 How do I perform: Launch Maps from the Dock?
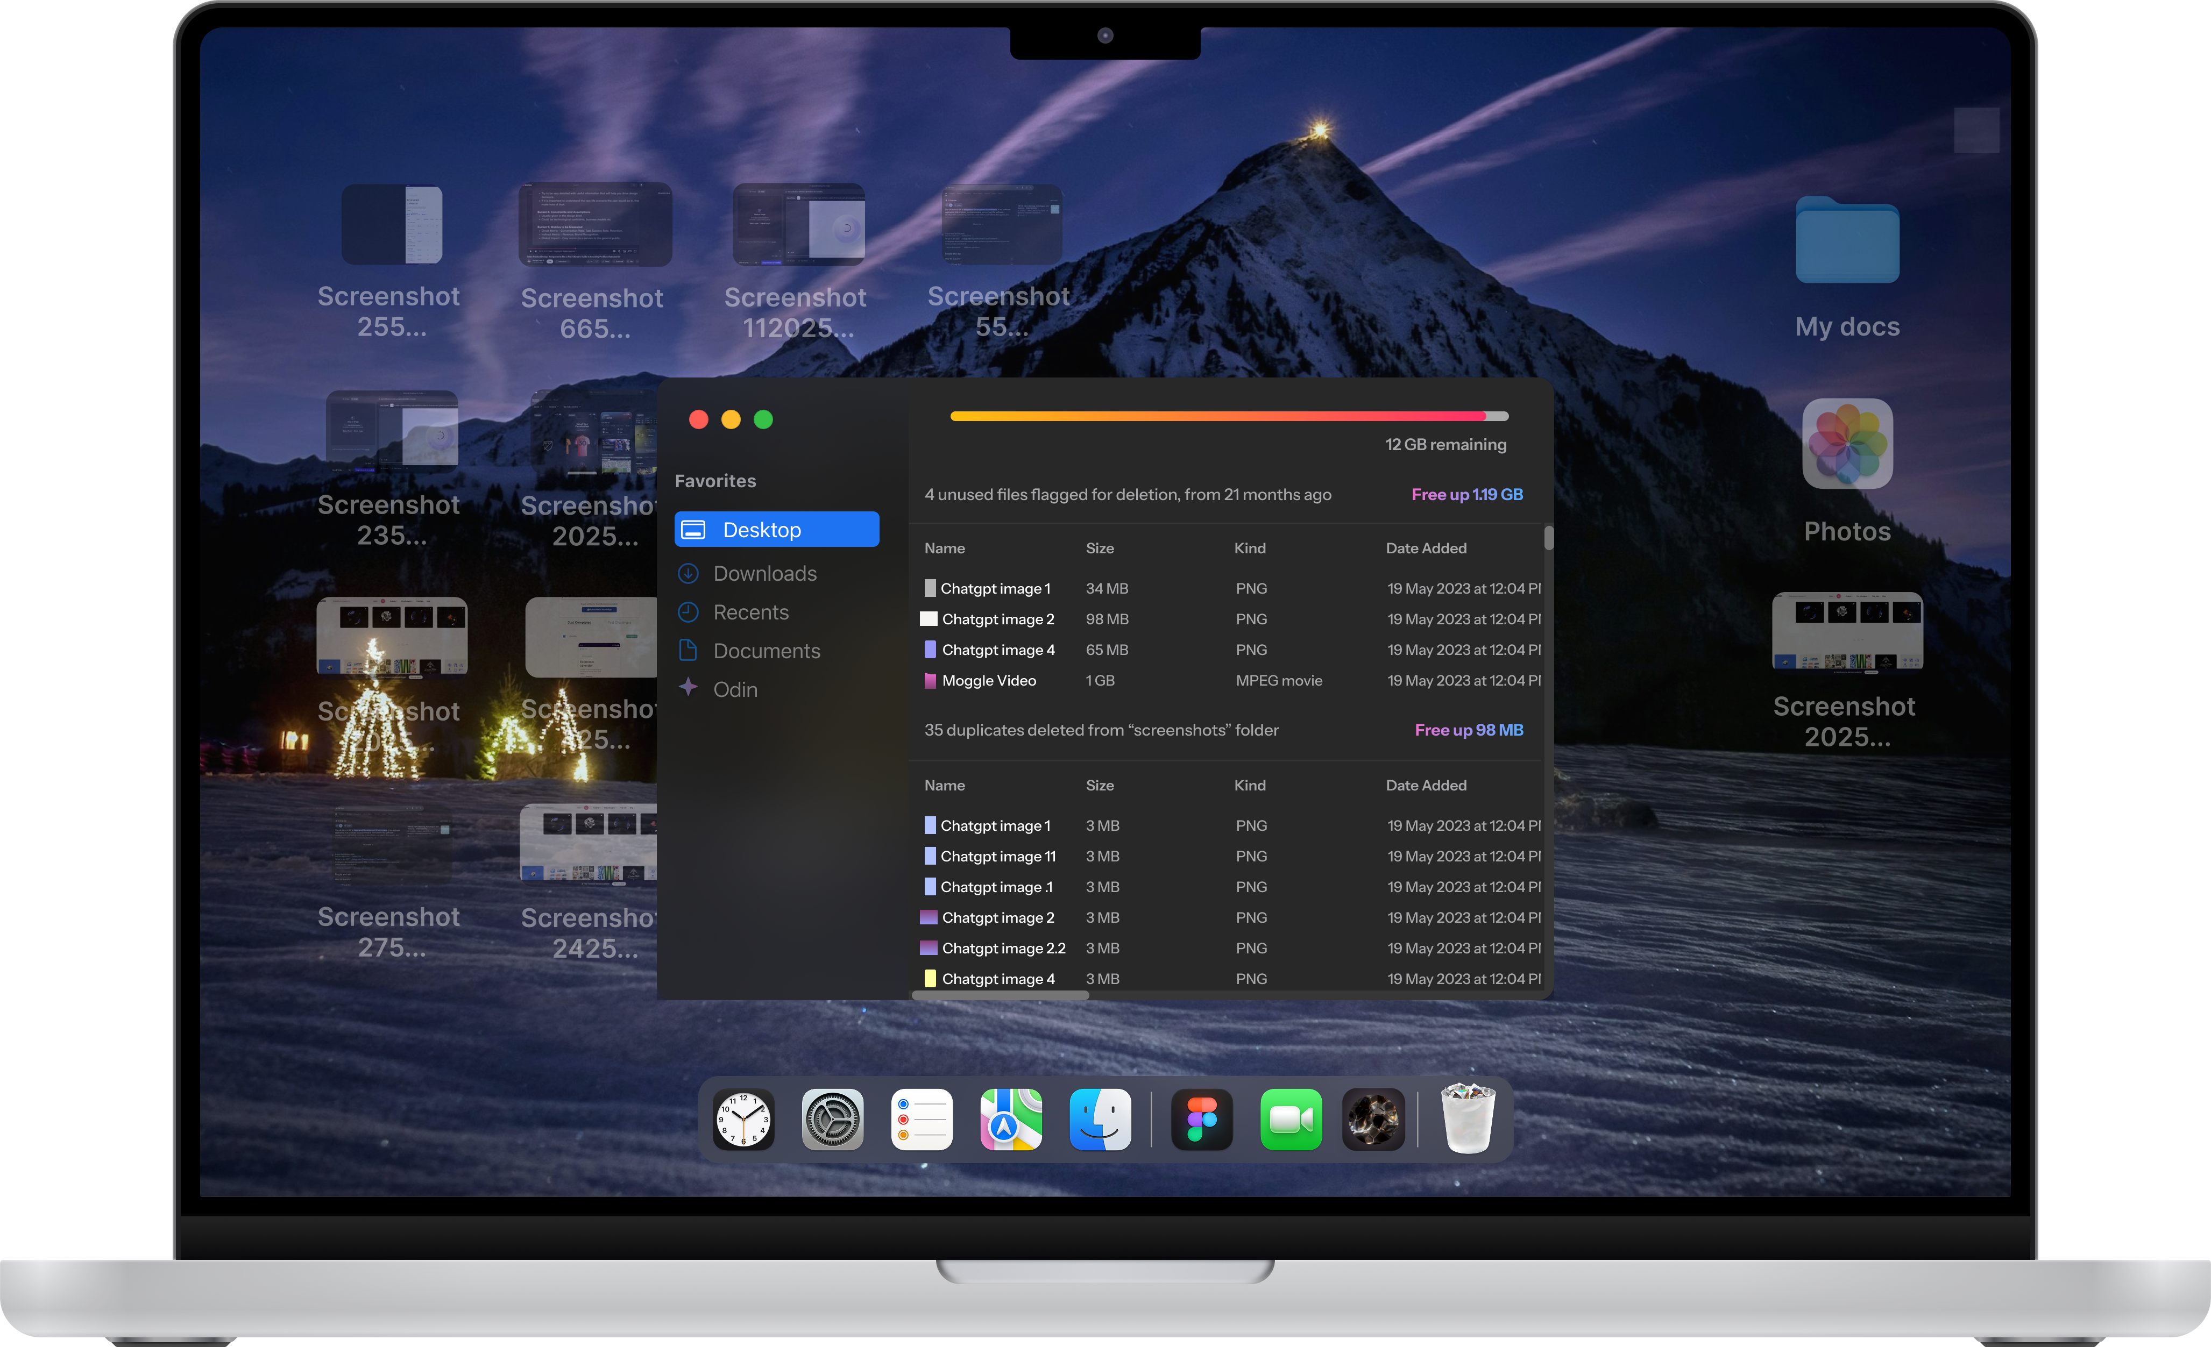(1010, 1119)
